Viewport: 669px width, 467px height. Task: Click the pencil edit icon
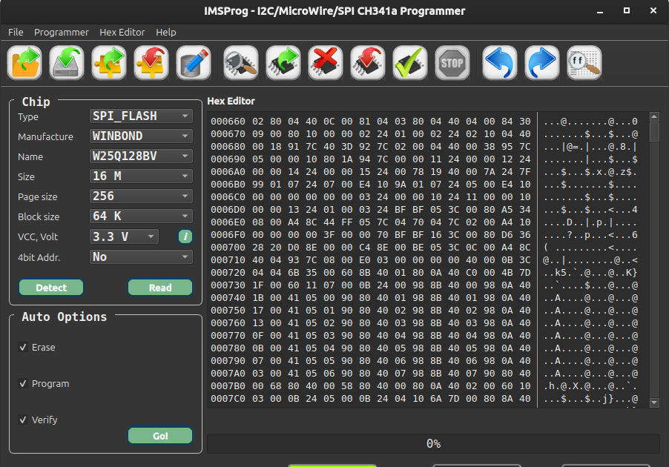point(194,63)
